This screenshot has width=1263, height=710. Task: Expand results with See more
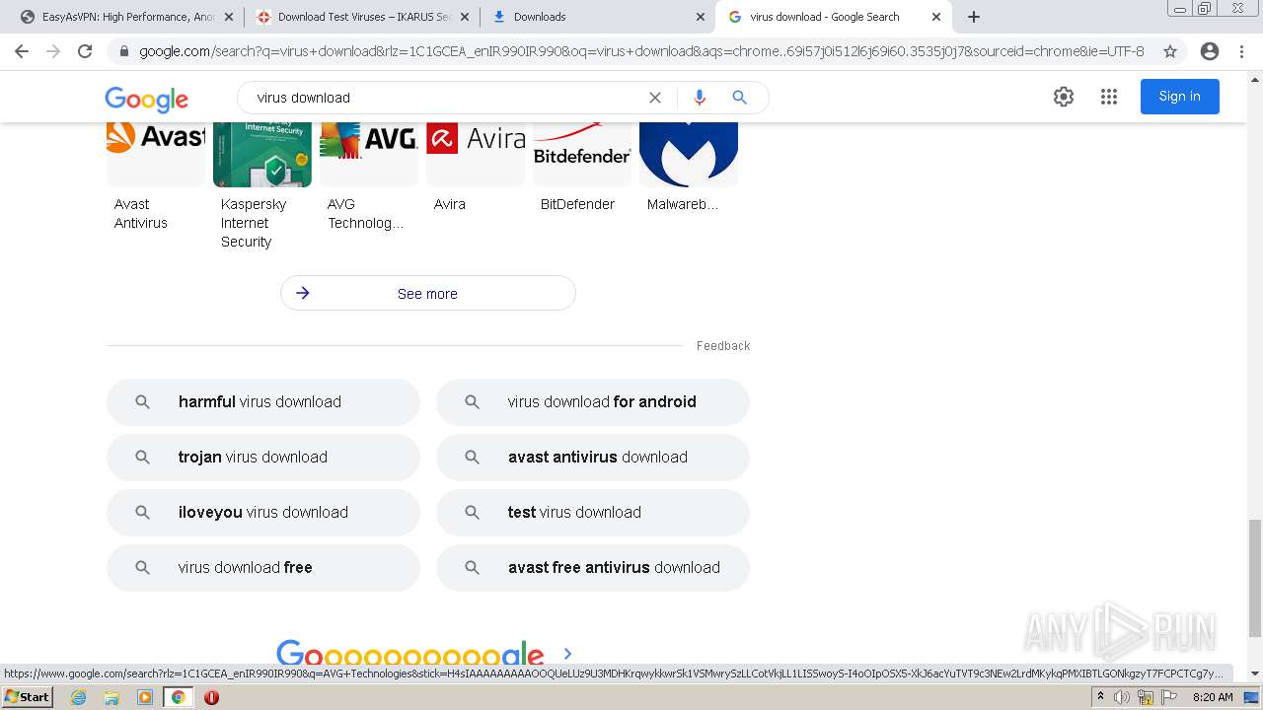coord(428,293)
